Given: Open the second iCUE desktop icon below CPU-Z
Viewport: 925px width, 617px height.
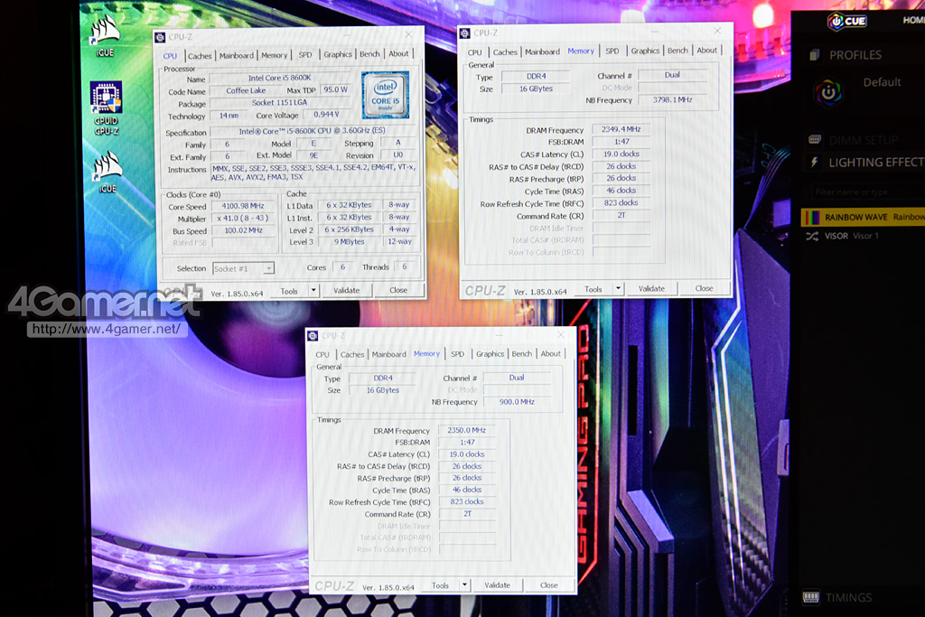Looking at the screenshot, I should 107,172.
